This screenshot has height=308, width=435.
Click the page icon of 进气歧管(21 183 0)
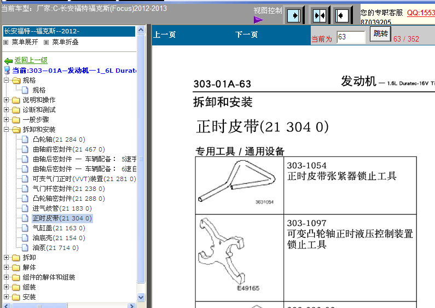tap(25, 208)
